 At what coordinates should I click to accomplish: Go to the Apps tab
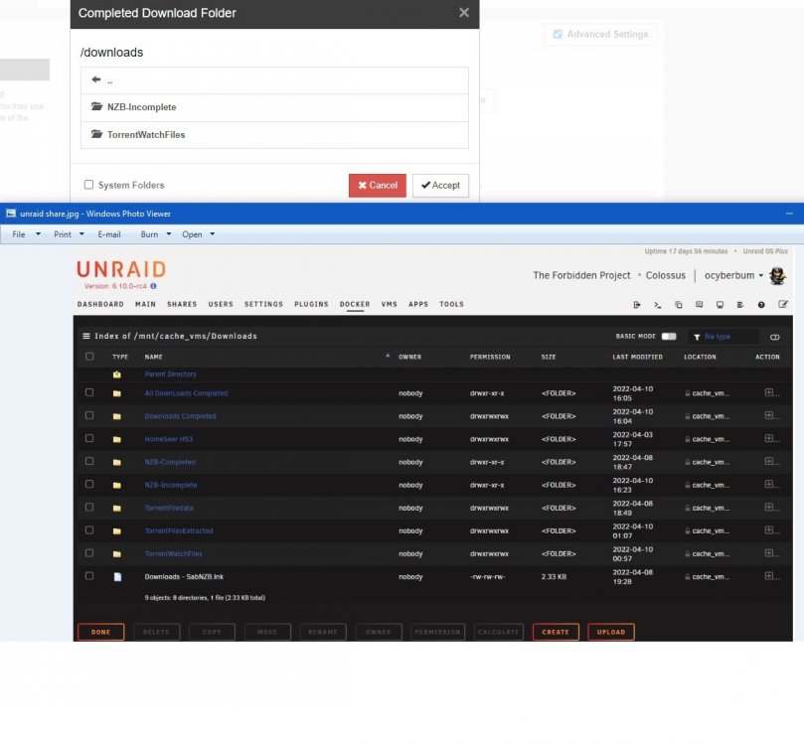418,304
